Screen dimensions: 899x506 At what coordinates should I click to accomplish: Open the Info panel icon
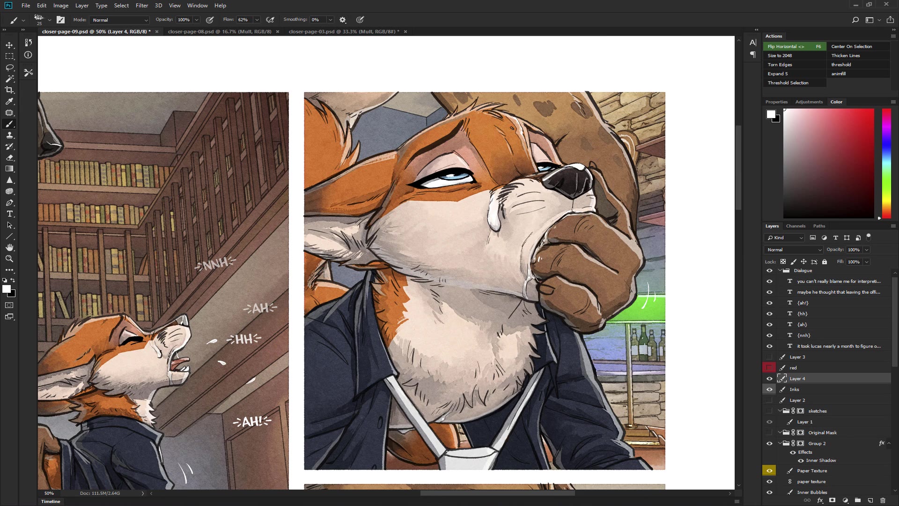28,55
